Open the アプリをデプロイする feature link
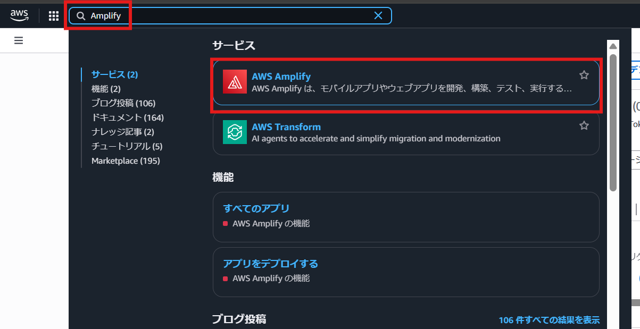The height and width of the screenshot is (329, 640). (x=270, y=263)
